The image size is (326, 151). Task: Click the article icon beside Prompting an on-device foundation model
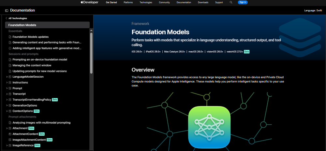coord(10,60)
